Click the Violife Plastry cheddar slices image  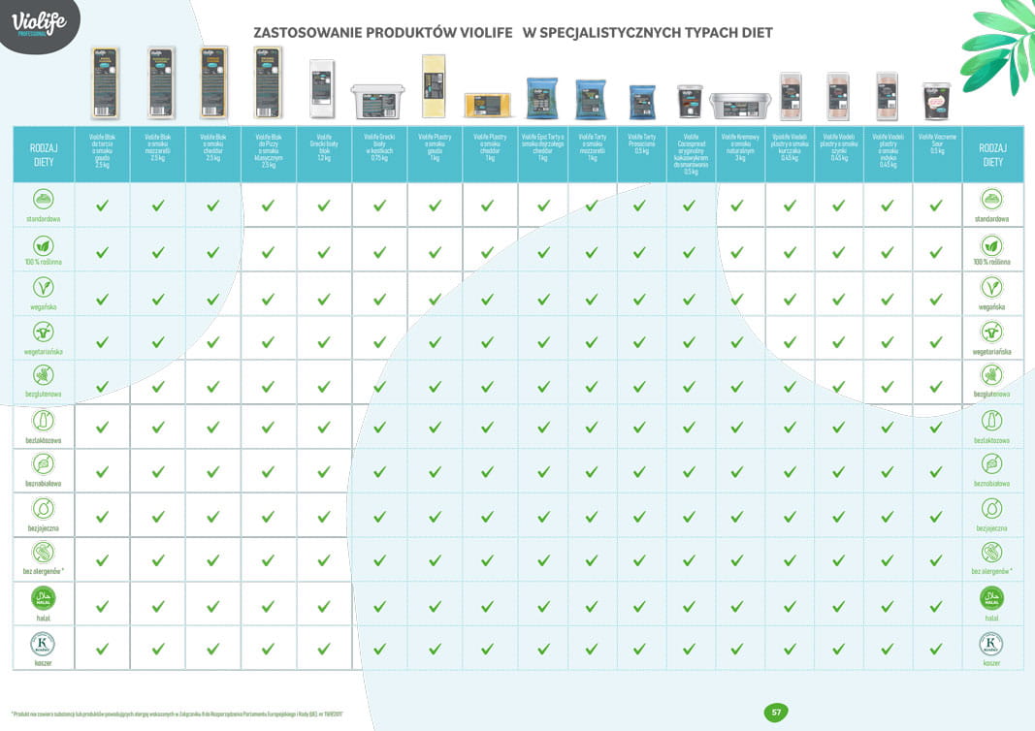pyautogui.click(x=487, y=105)
